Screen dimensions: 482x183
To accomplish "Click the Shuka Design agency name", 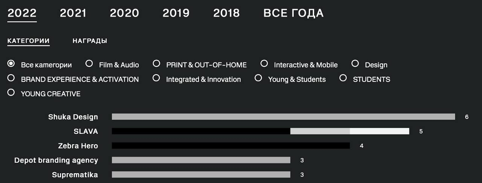I will (x=73, y=117).
